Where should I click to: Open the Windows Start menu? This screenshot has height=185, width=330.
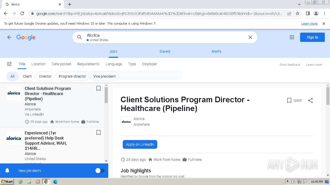tap(7, 181)
